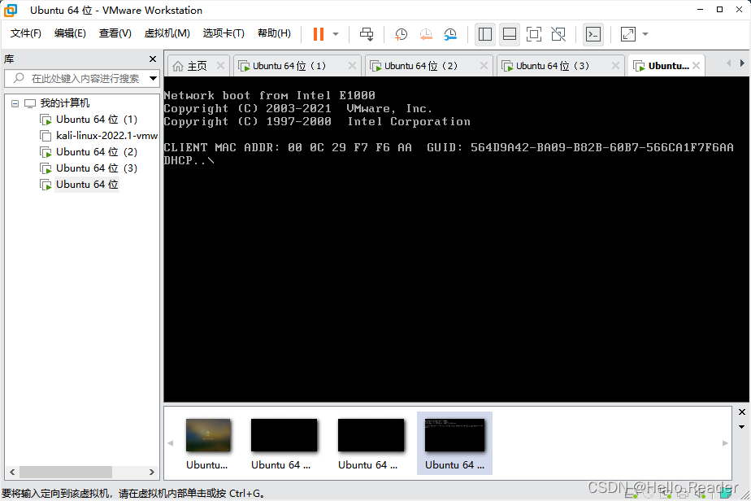
Task: Close the 主页 tab
Action: 220,66
